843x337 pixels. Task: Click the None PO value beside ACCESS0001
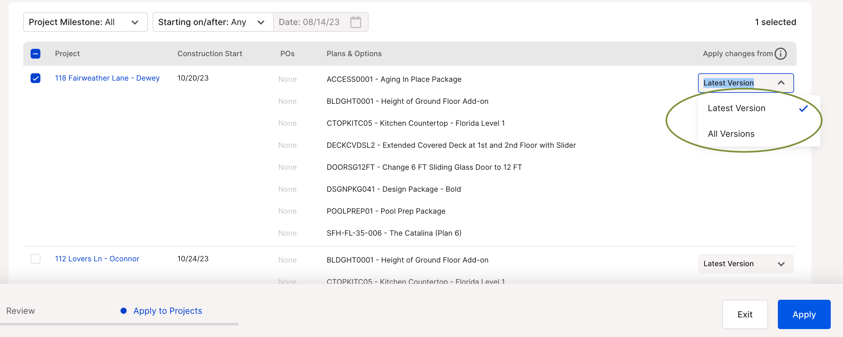point(287,79)
